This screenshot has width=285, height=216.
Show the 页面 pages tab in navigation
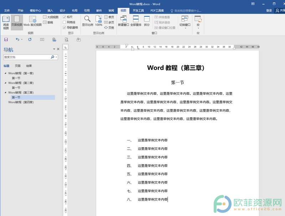(17, 66)
